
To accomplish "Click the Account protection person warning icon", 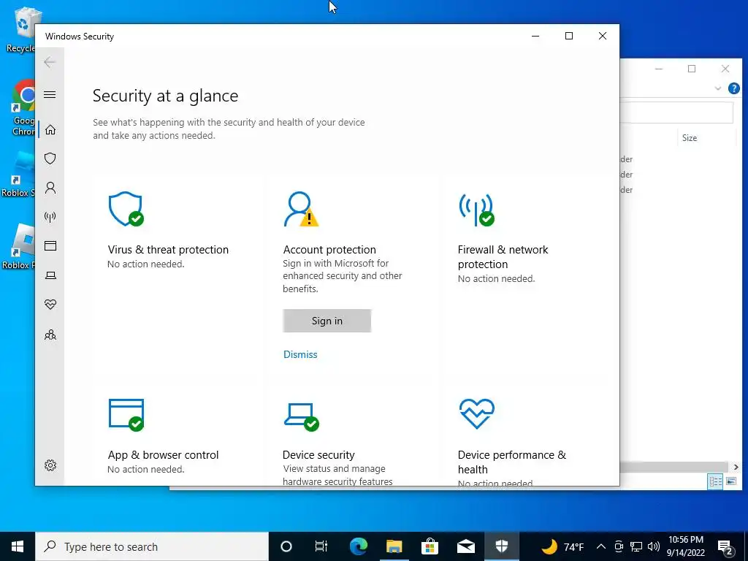I will coord(300,209).
